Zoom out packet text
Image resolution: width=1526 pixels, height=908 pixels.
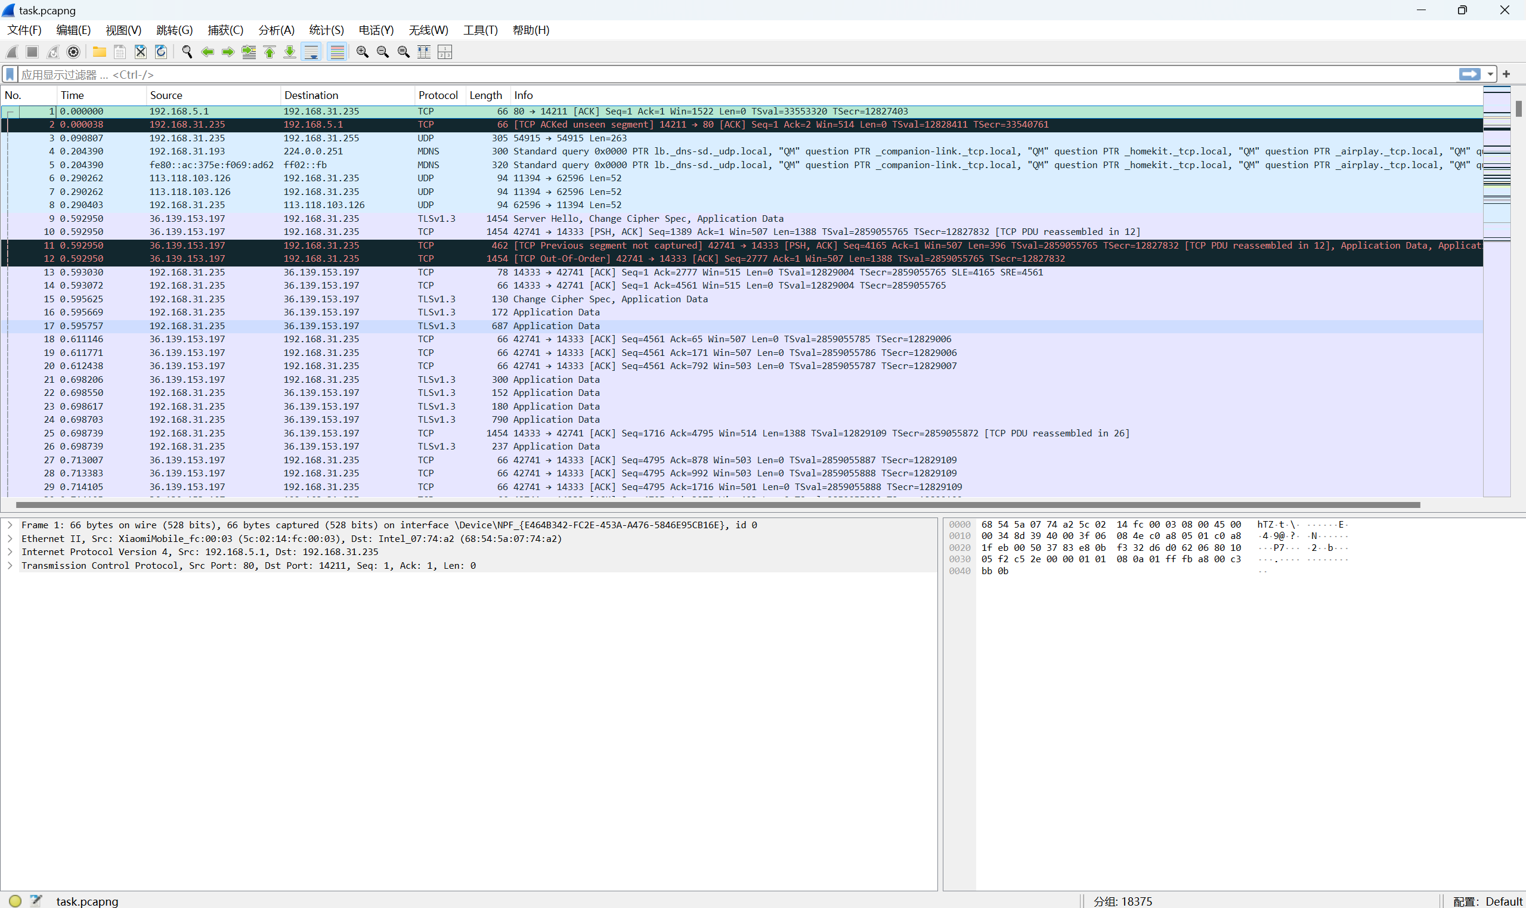(x=383, y=52)
